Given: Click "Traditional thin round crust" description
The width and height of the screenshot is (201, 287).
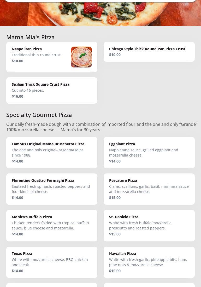Looking at the screenshot, I should pos(37,55).
